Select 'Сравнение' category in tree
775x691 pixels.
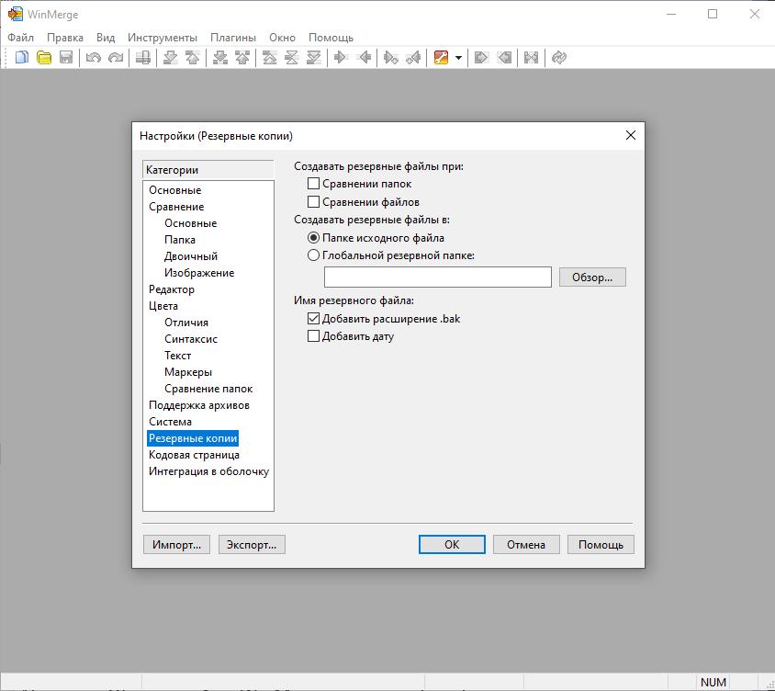click(x=176, y=207)
